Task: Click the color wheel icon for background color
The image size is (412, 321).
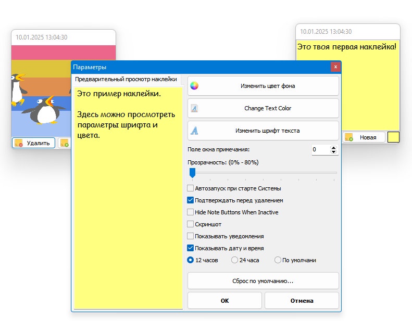Action: point(194,85)
